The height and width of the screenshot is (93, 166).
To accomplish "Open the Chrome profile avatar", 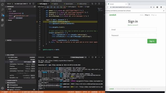I will click(161, 7).
